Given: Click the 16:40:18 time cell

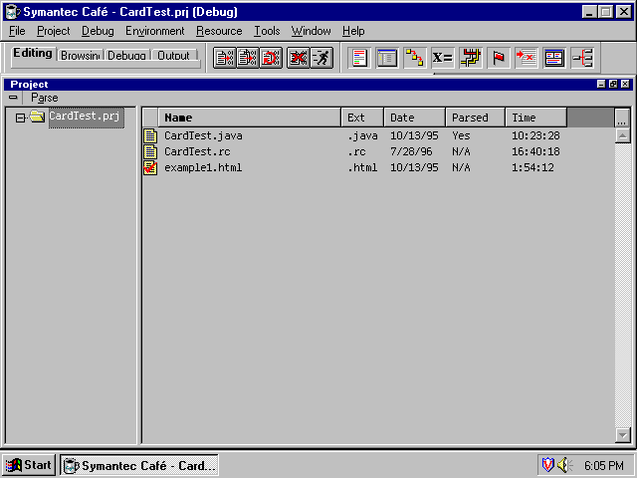Looking at the screenshot, I should pyautogui.click(x=535, y=151).
